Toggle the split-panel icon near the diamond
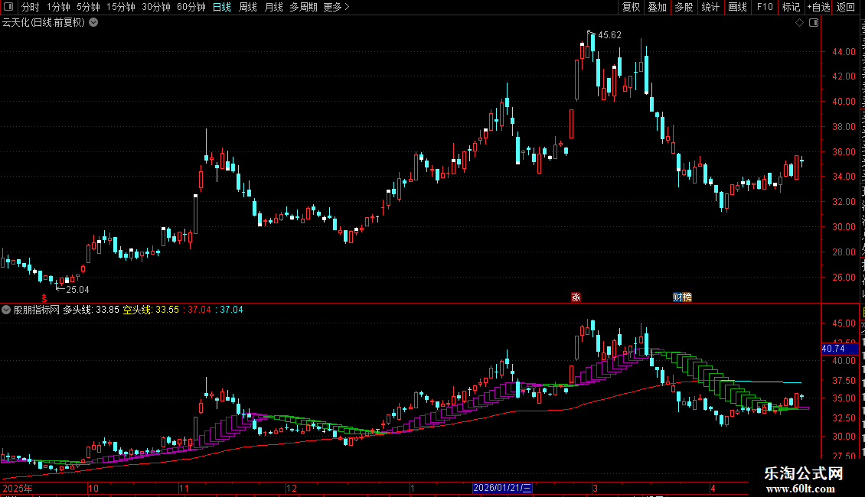Viewport: 865px width, 497px height. [814, 23]
